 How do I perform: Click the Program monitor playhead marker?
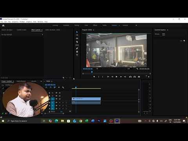92,72
